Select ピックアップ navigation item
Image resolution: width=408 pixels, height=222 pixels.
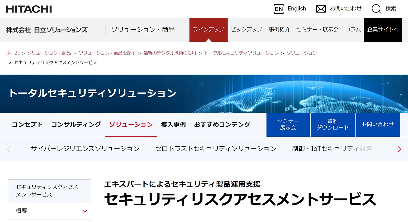coord(247,29)
